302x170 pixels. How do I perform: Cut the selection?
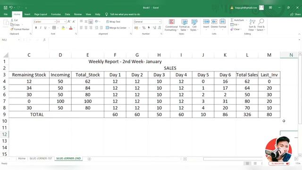(x=14, y=20)
